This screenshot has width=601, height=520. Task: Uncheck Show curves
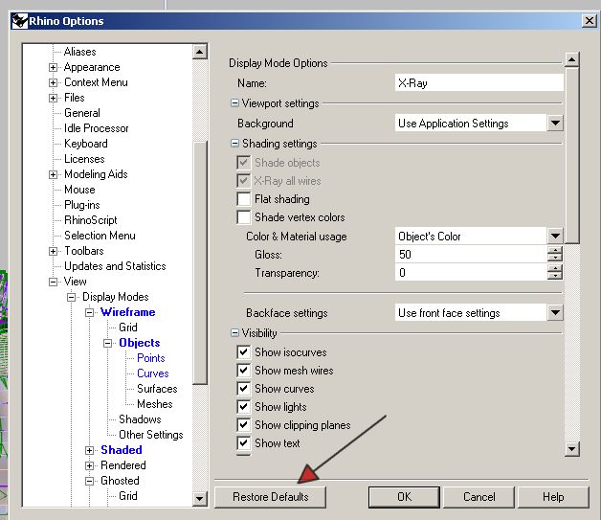pos(244,389)
